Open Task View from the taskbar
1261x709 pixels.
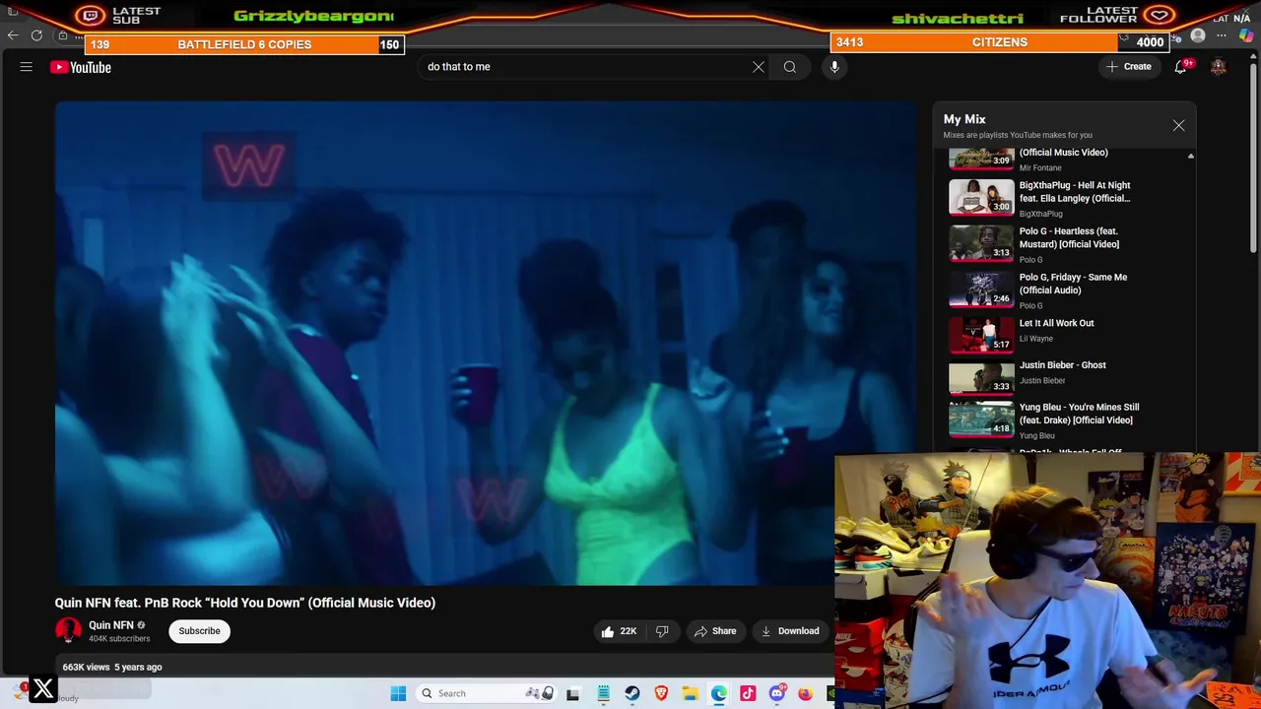click(x=572, y=693)
